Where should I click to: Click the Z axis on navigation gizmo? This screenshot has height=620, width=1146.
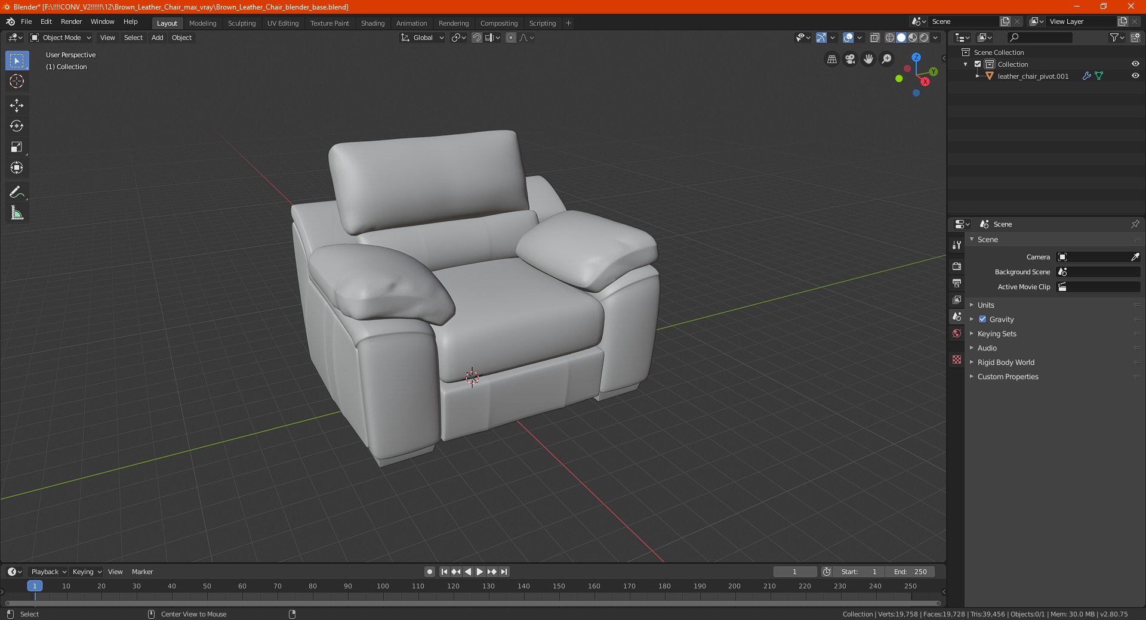pyautogui.click(x=916, y=57)
